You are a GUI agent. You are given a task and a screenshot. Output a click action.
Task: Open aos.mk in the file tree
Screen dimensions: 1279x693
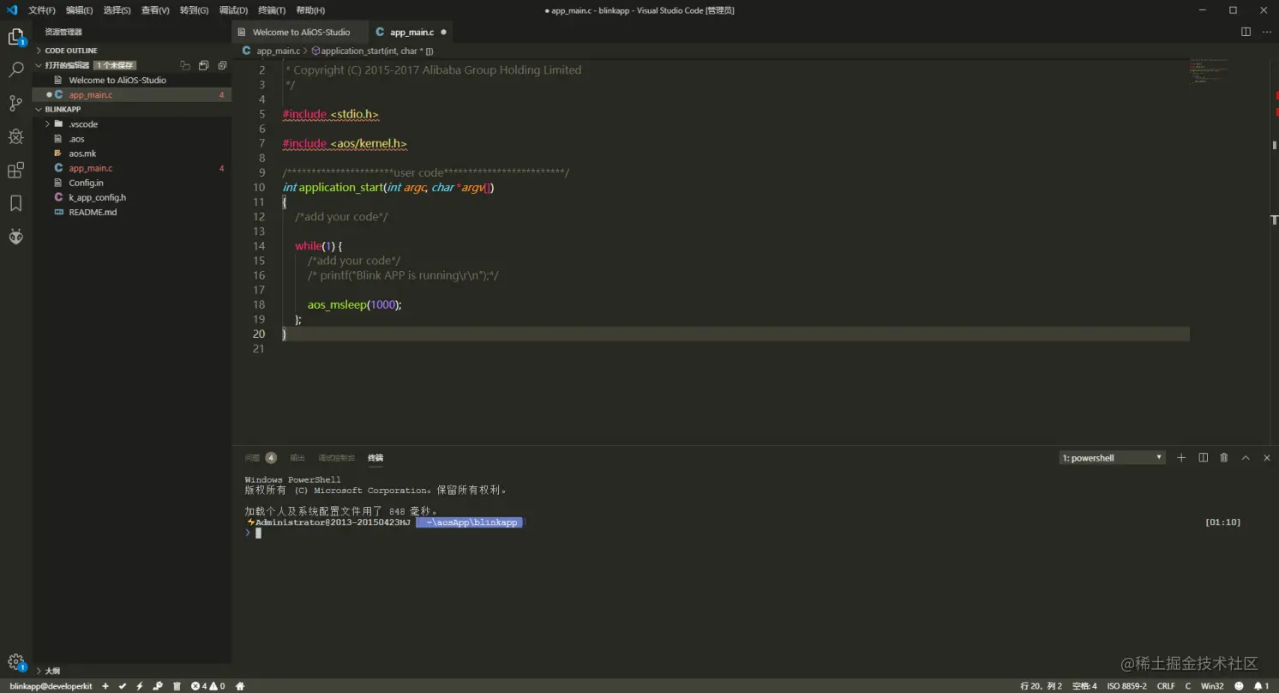point(82,154)
